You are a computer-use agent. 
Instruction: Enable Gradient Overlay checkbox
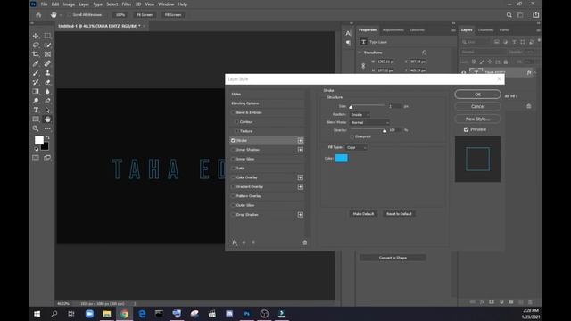coord(233,186)
